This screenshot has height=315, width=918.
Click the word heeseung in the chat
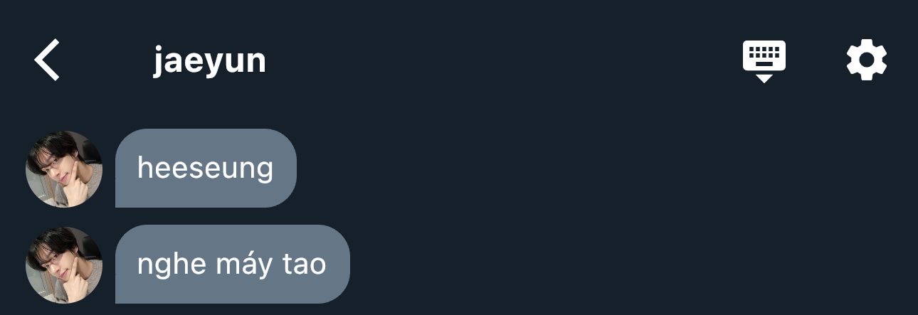[x=206, y=169]
